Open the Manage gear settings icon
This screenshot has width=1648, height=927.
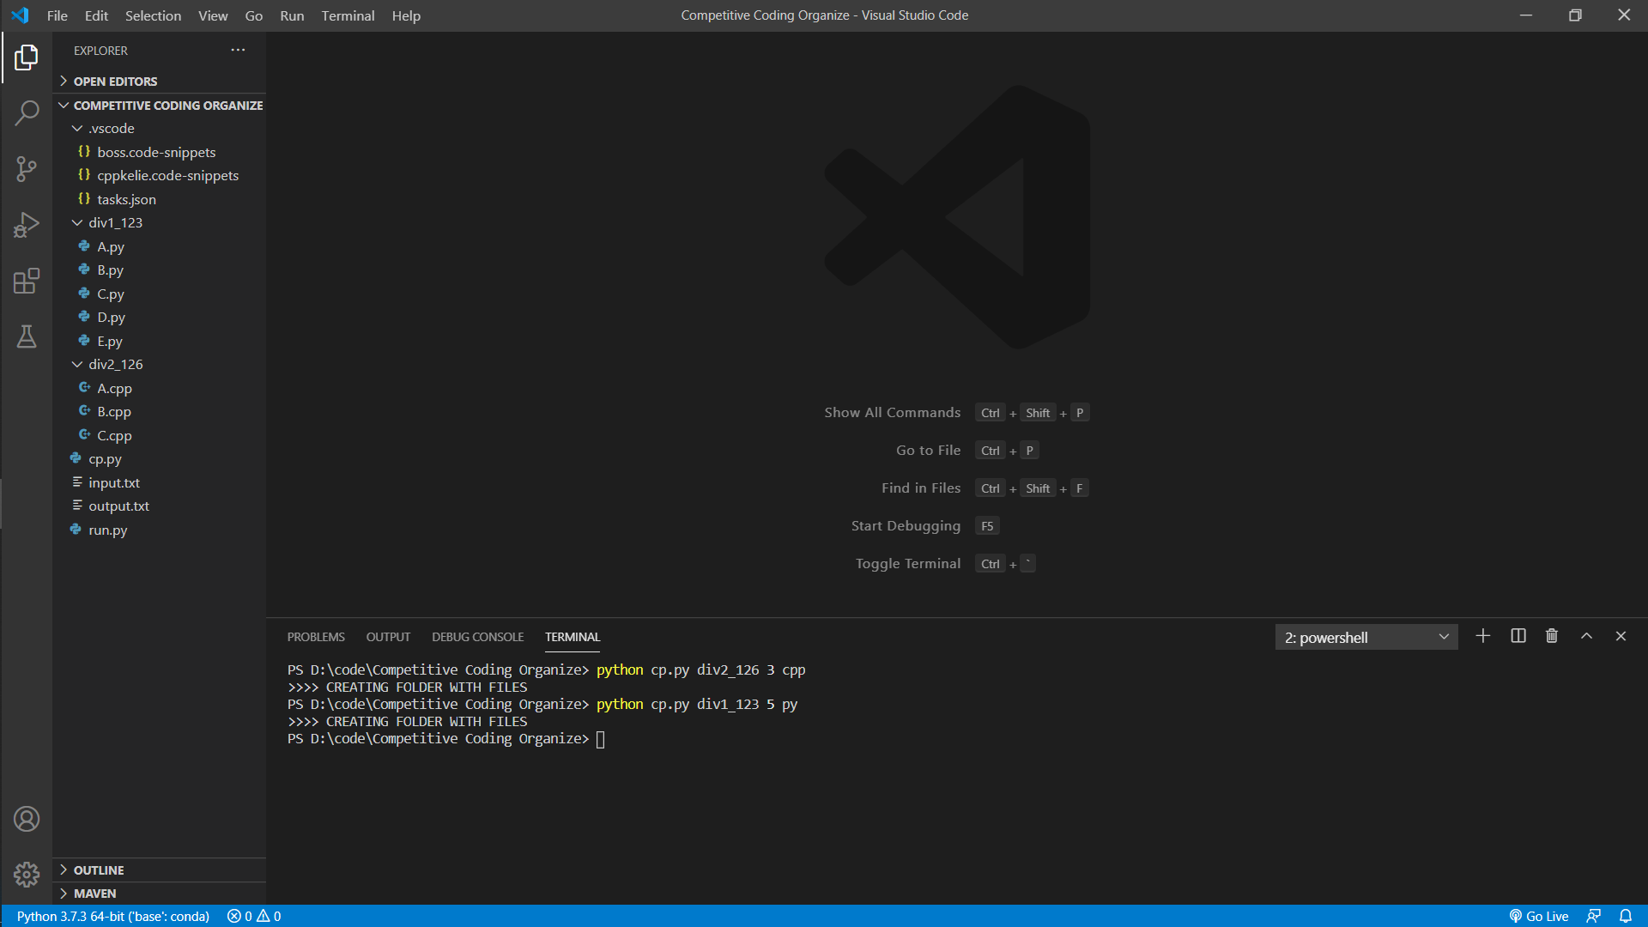point(27,875)
